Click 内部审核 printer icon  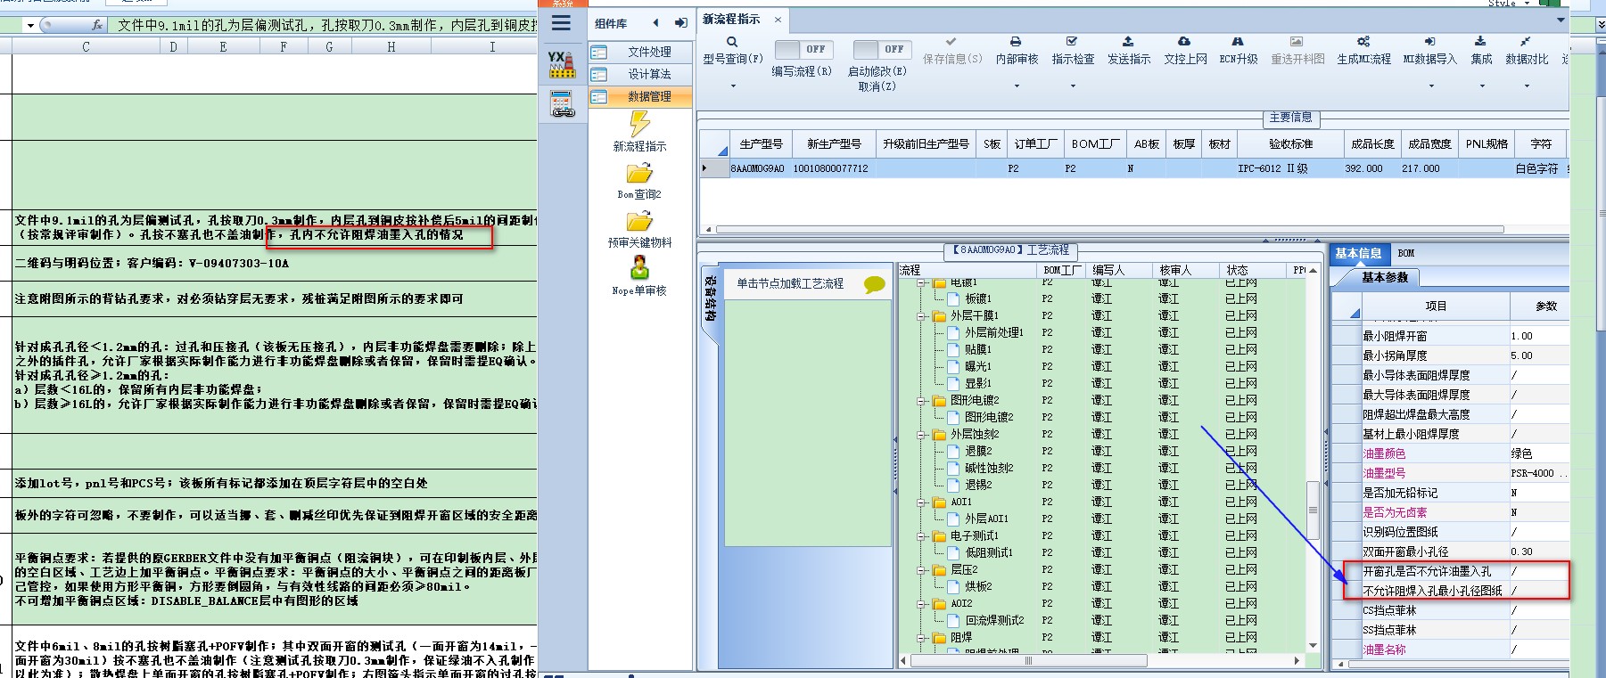(1016, 42)
